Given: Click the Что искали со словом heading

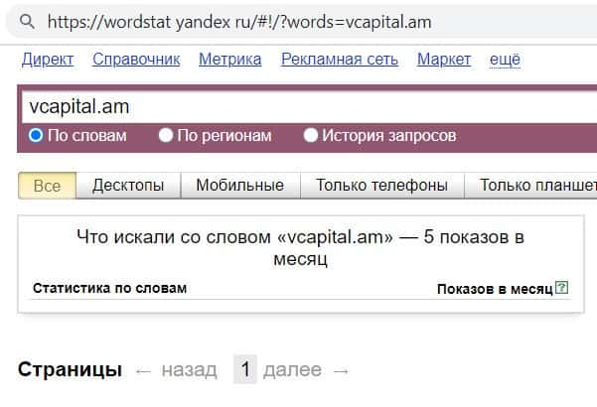Looking at the screenshot, I should coord(300,247).
